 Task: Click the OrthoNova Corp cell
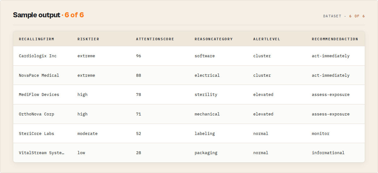tap(37, 114)
